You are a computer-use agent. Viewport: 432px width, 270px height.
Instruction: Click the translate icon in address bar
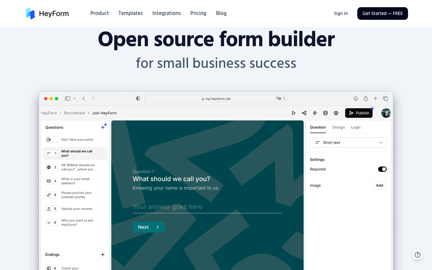(x=278, y=98)
